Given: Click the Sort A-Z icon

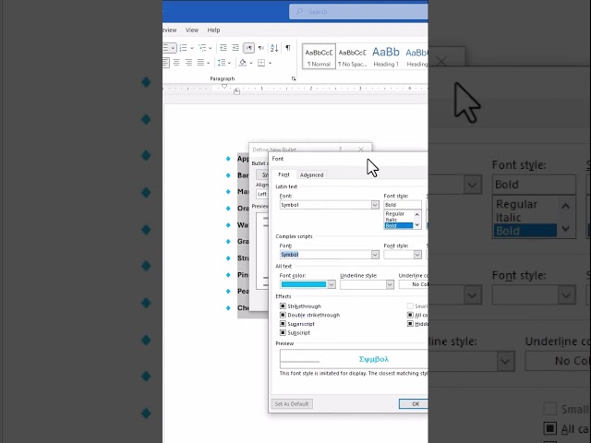Looking at the screenshot, I should (274, 48).
